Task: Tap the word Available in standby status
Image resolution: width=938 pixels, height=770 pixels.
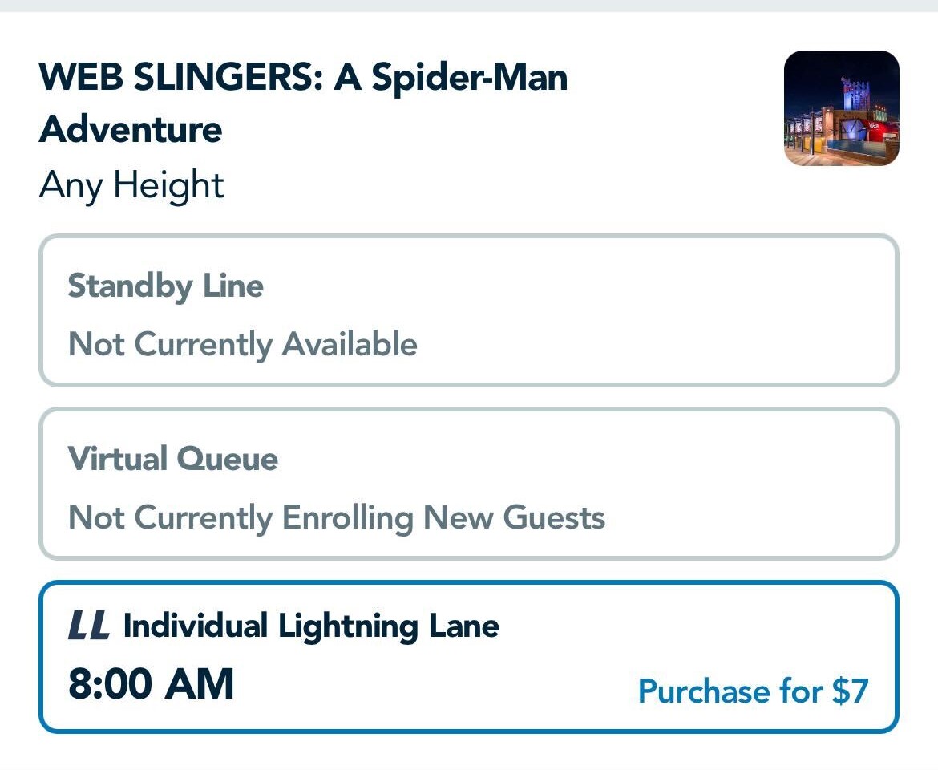Action: (350, 345)
